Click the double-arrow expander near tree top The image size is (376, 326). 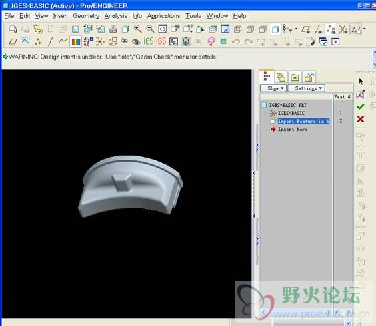click(257, 147)
